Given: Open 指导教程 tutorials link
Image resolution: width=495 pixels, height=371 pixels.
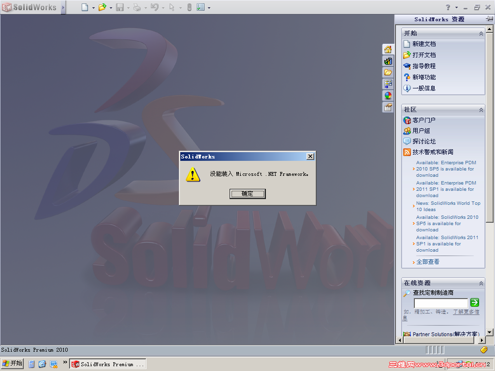Looking at the screenshot, I should [424, 66].
